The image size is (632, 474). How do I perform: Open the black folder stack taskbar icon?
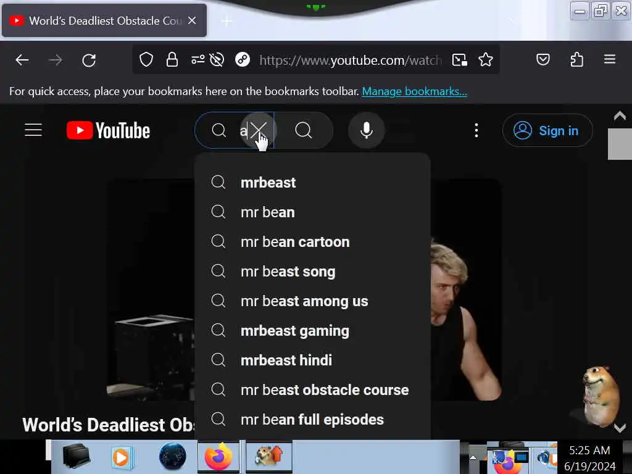[76, 457]
